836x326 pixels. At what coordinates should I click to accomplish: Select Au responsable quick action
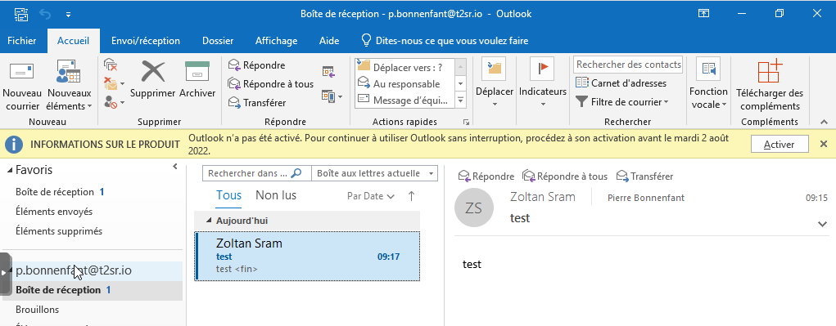point(404,84)
